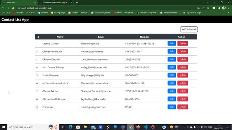
Task: Open File Explorer from the taskbar
Action: point(86,127)
